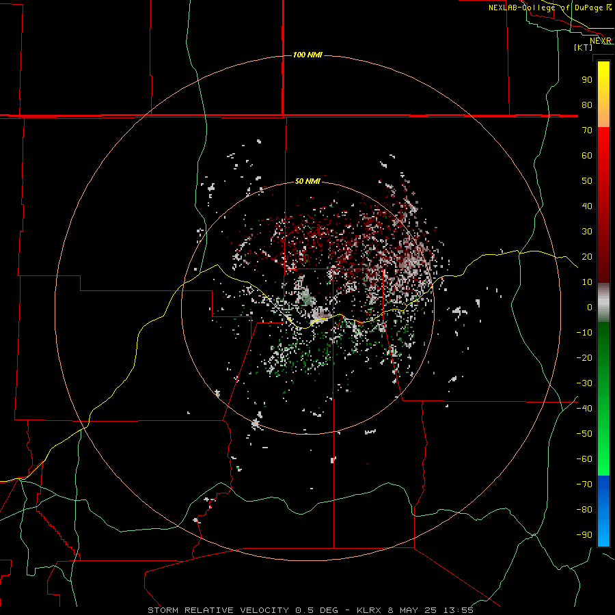
Task: Click the 20 value on the velocity scale
Action: [587, 257]
